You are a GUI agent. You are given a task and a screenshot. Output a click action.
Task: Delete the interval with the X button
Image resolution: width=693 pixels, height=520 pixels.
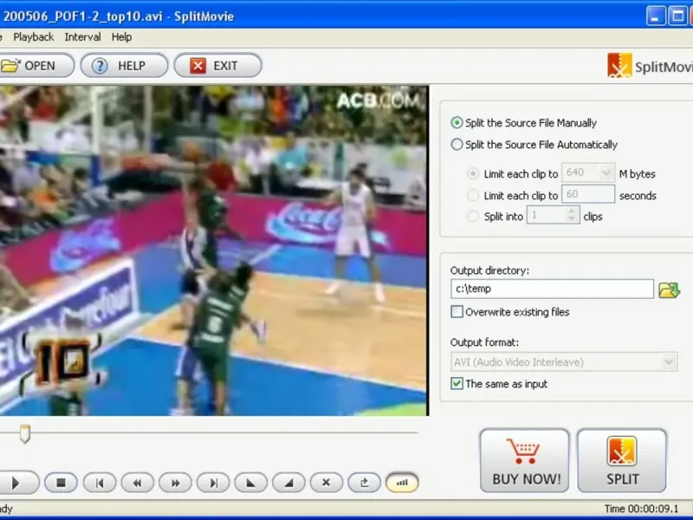click(x=327, y=483)
